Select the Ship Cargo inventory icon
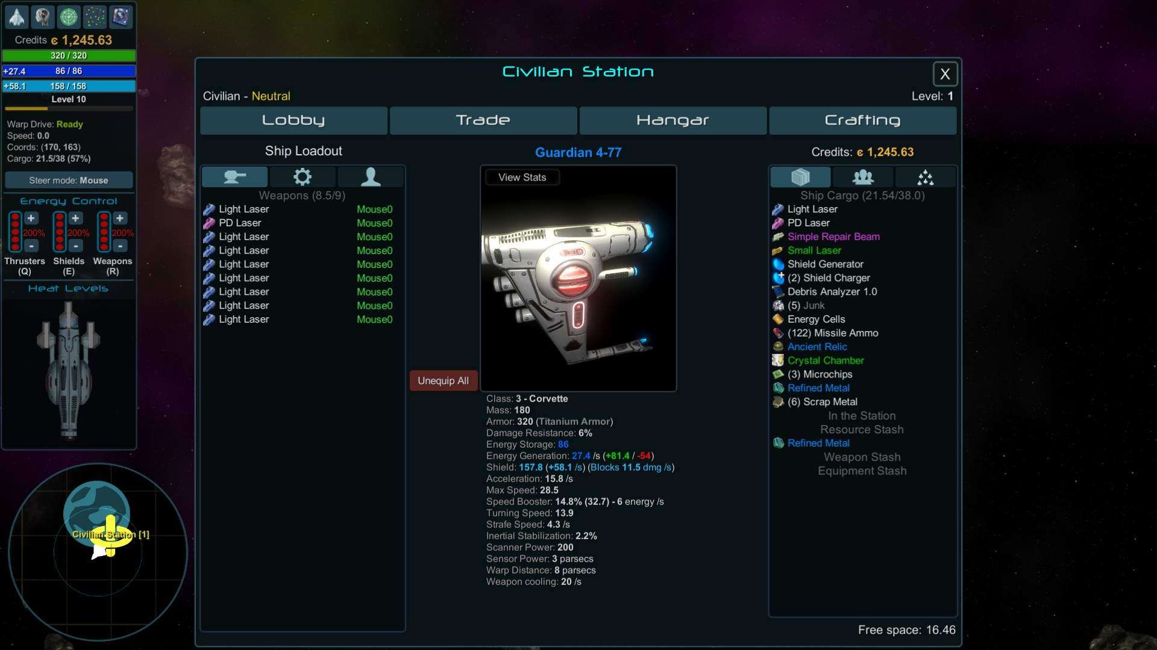The height and width of the screenshot is (650, 1157). pyautogui.click(x=800, y=175)
